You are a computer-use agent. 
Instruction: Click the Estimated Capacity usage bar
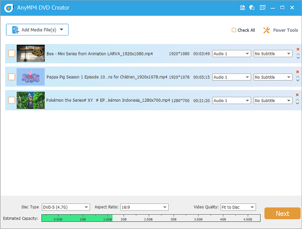(x=151, y=218)
